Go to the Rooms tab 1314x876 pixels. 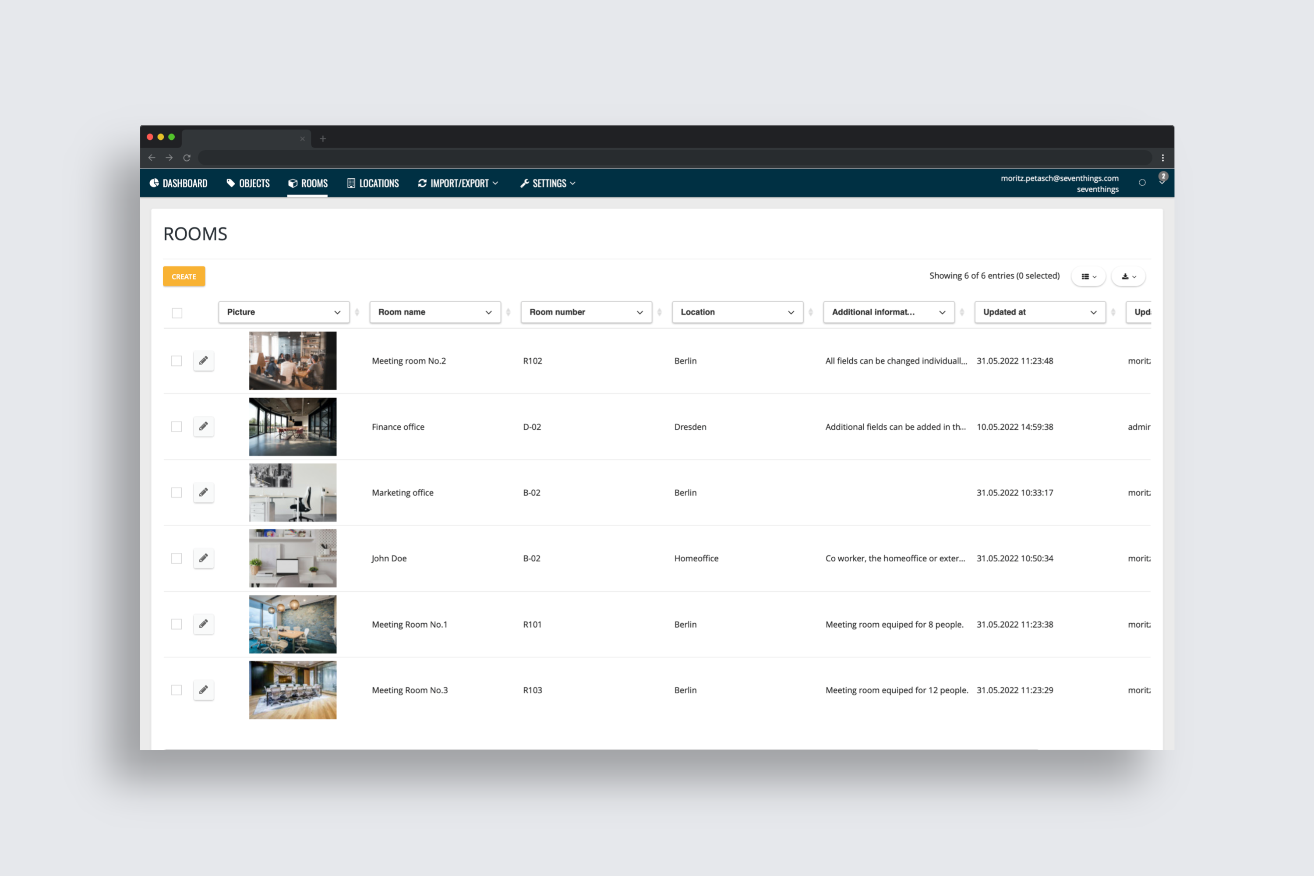tap(308, 183)
